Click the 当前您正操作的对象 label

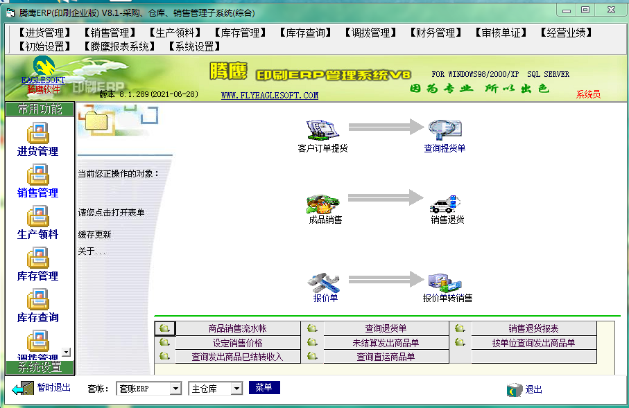point(118,174)
